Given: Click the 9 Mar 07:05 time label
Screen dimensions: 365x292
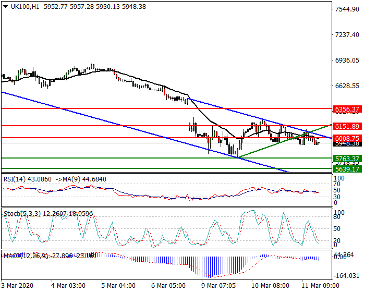Looking at the screenshot, I should 218,285.
